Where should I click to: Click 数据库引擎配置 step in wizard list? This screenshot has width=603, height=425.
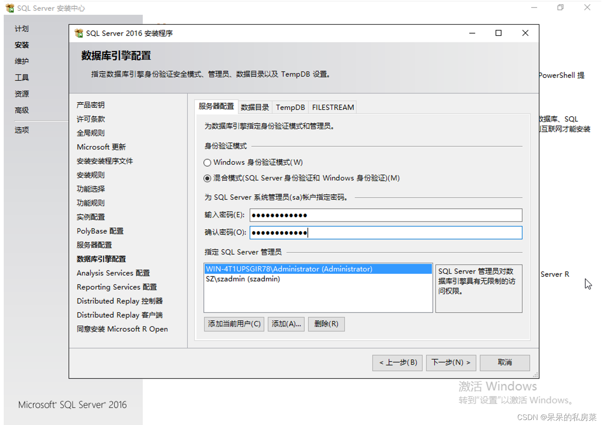101,259
